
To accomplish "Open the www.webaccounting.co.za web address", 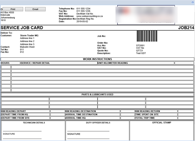I will pos(89,16).
